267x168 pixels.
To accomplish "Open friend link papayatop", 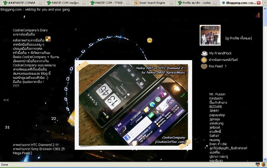I will point(217,115).
